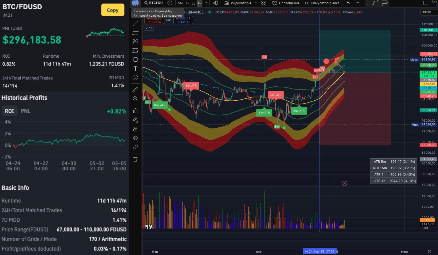
Task: Click the price range 67,000.00 - 110,000.00 FDUSD
Action: click(x=92, y=229)
